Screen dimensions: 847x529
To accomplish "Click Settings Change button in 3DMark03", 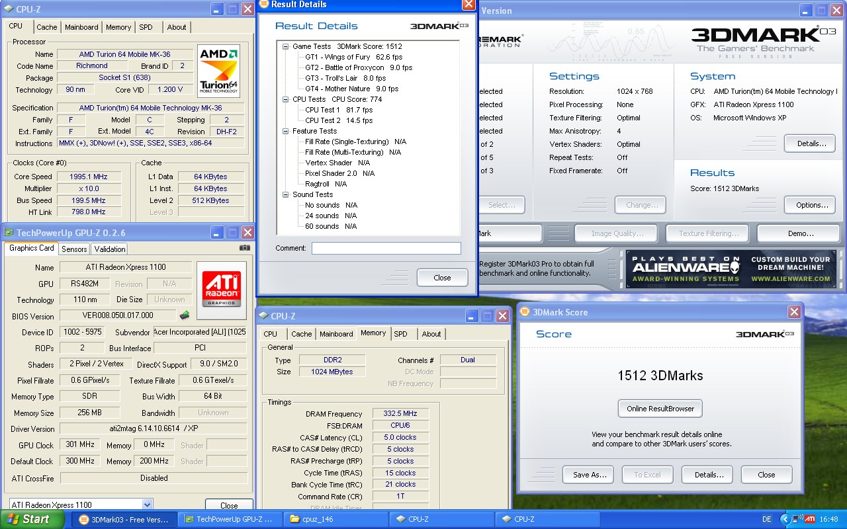I will coord(640,205).
